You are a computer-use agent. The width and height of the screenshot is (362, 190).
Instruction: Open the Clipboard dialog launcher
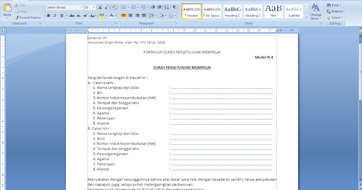[40, 23]
